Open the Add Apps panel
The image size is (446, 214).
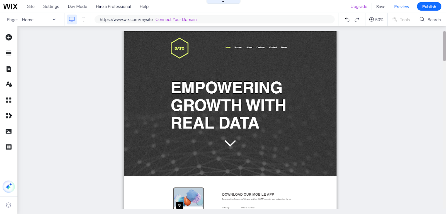click(9, 100)
